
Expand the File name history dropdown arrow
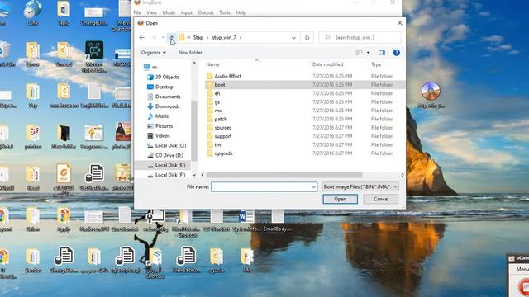click(x=314, y=187)
